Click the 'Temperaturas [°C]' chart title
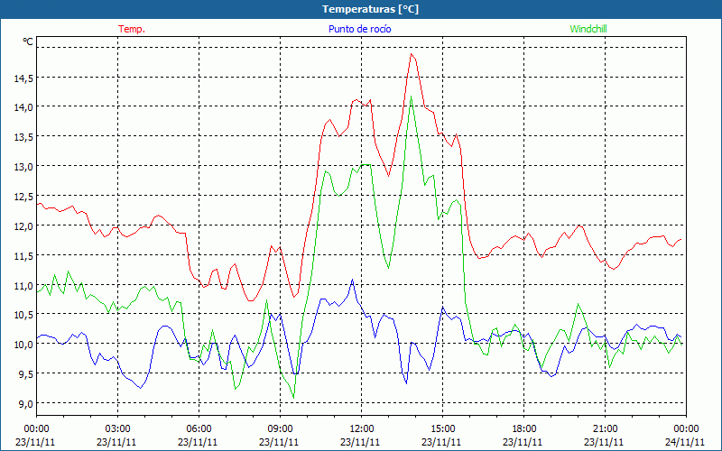This screenshot has height=451, width=722. [370, 9]
